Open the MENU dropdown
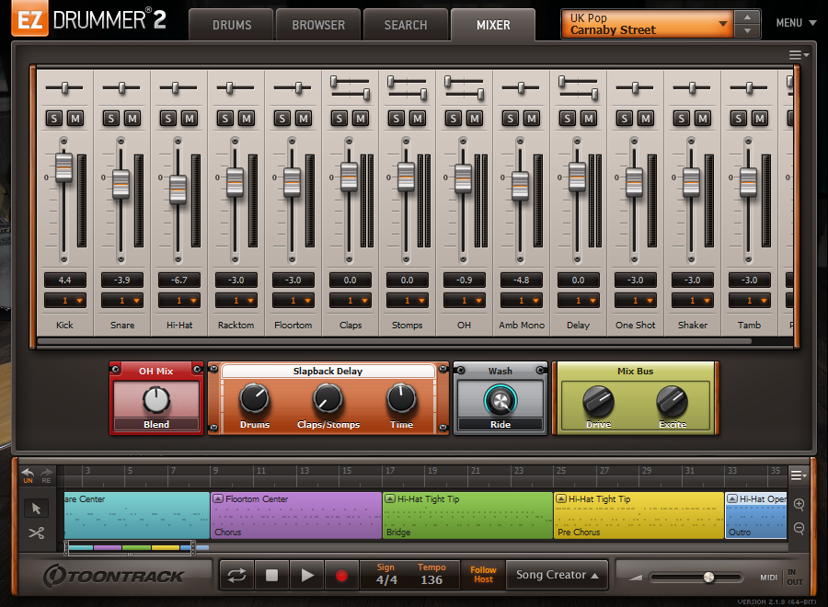The image size is (828, 607). coord(797,23)
